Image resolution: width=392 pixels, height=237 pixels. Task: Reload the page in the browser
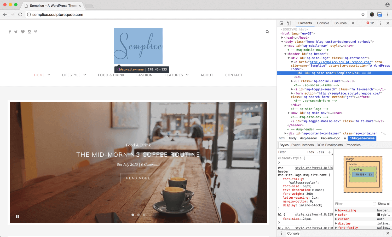coord(20,15)
